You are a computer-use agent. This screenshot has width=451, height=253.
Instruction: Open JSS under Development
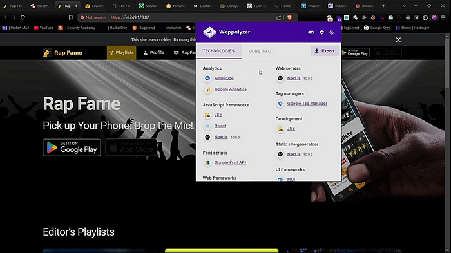point(291,129)
